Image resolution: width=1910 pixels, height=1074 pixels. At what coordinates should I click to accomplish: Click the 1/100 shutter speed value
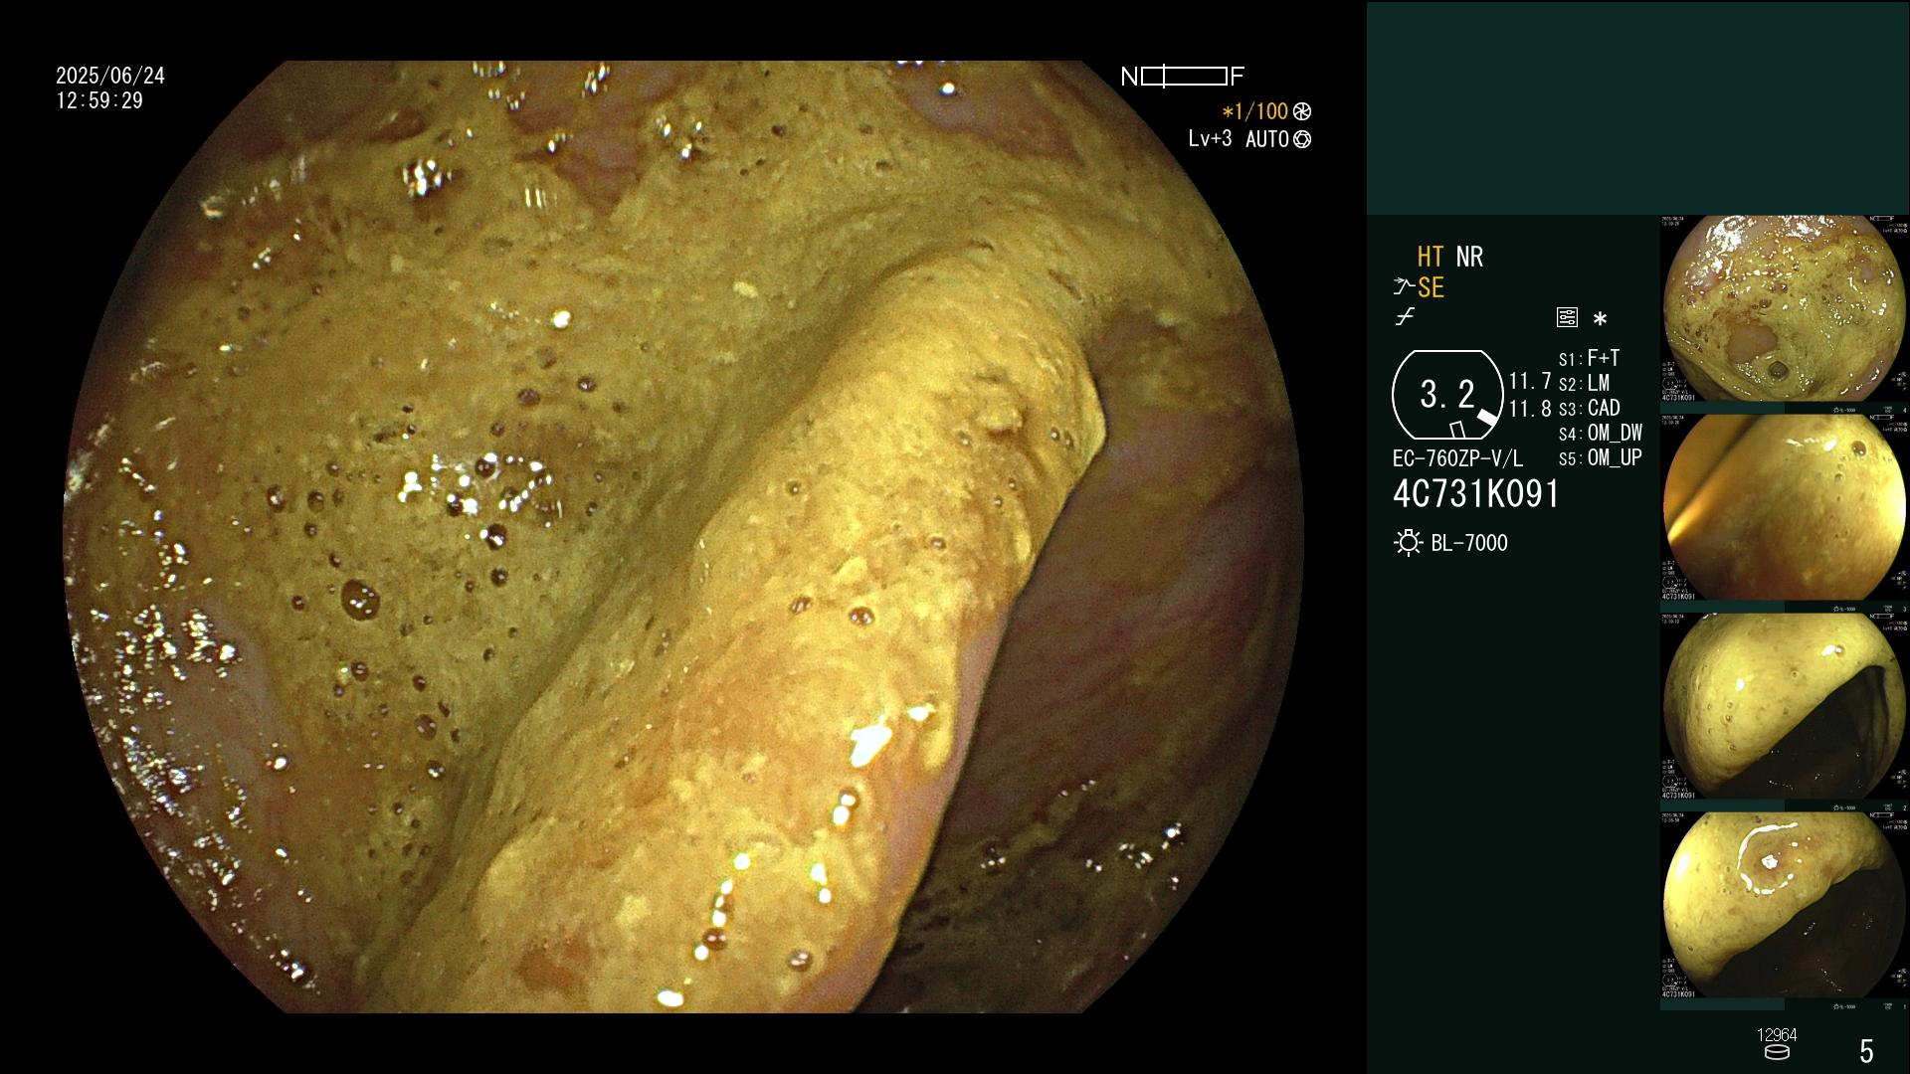pyautogui.click(x=1254, y=111)
